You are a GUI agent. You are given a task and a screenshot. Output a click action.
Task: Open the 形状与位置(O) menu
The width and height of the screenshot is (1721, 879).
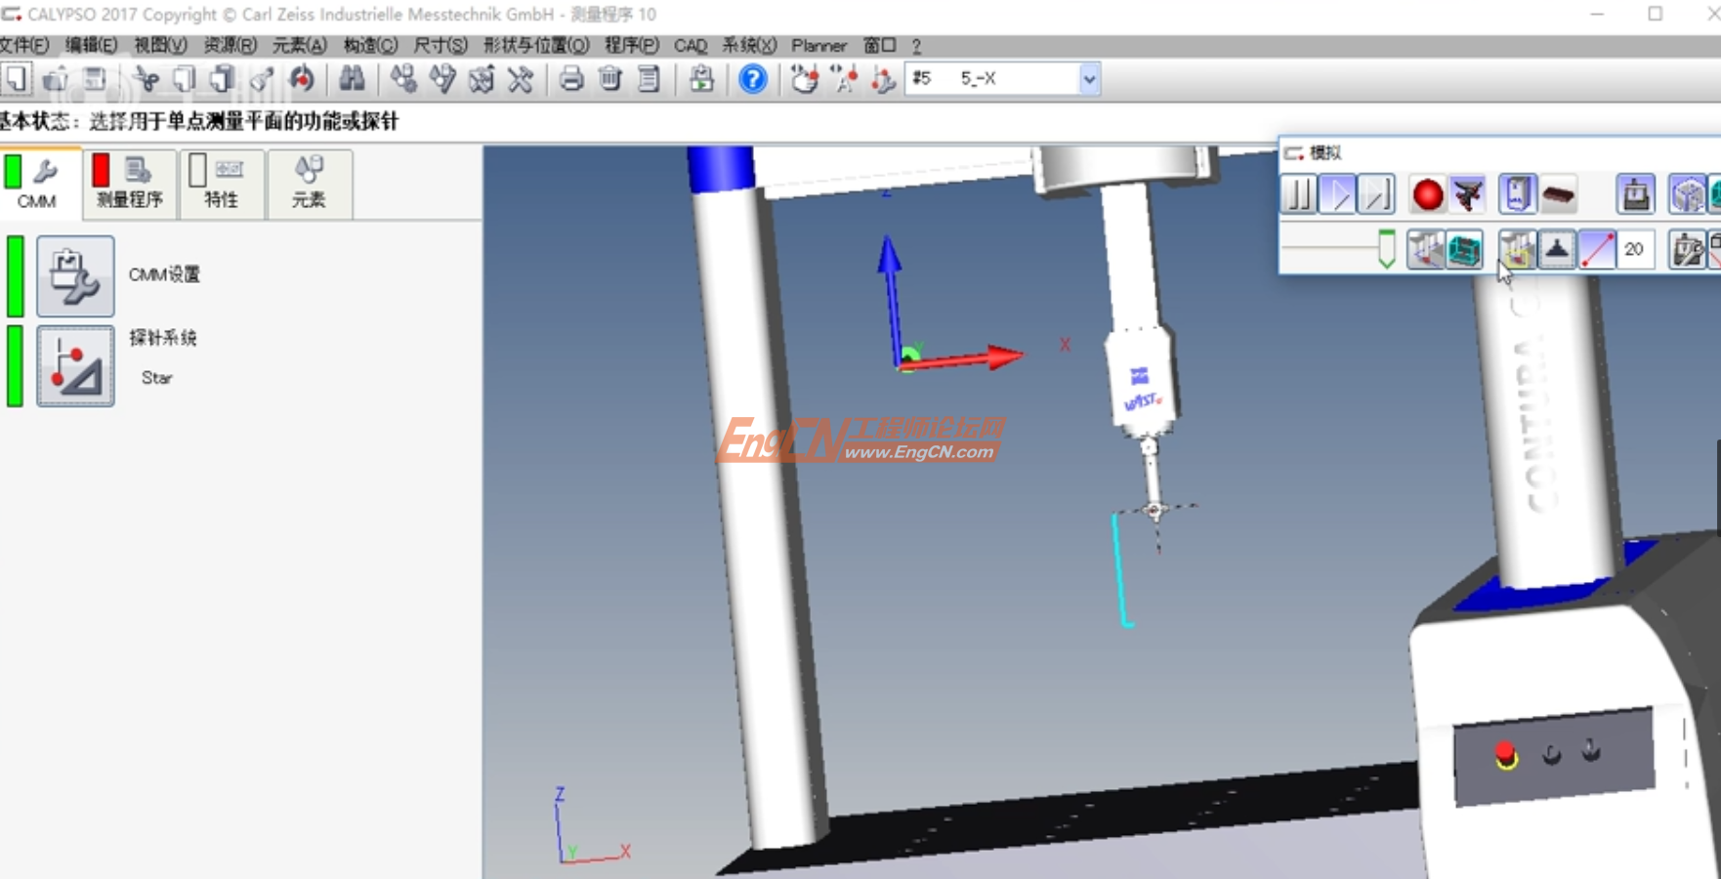click(536, 46)
